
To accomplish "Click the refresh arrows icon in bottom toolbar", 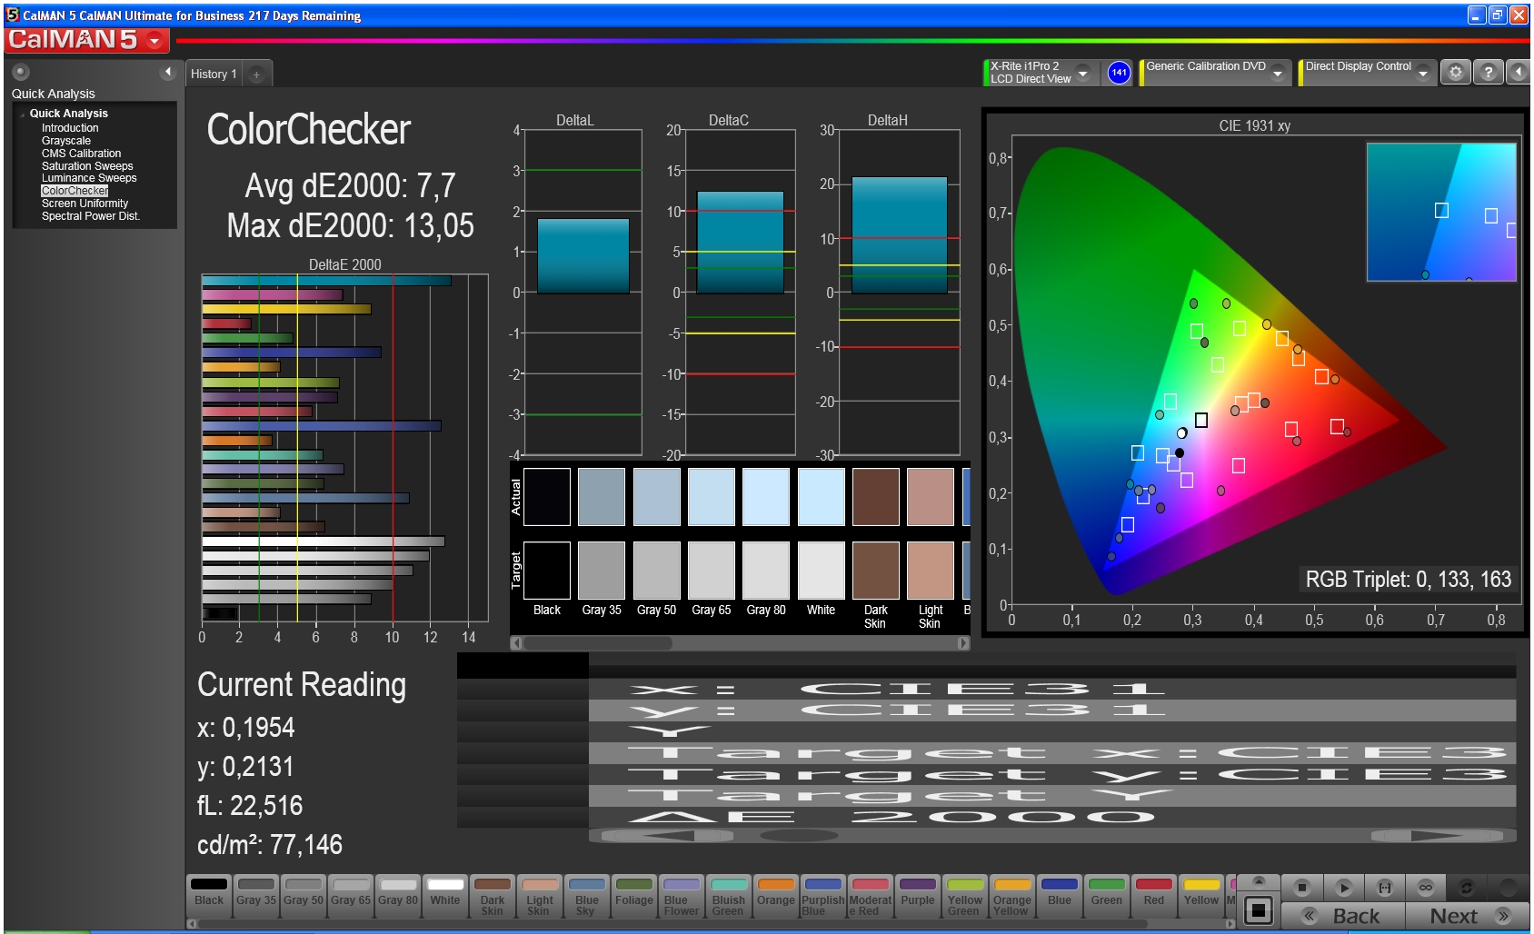I will [1466, 888].
